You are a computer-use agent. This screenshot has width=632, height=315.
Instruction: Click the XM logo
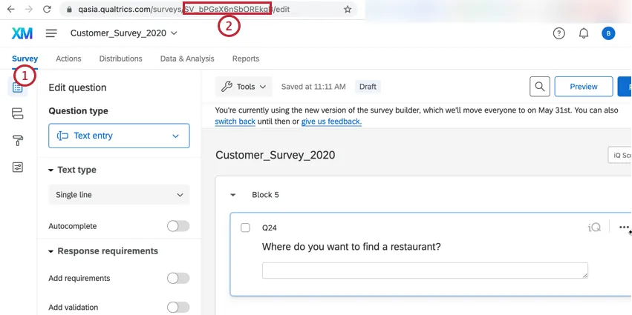point(22,33)
